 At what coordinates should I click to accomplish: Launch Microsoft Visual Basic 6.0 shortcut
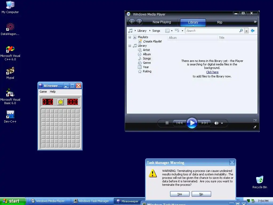pyautogui.click(x=10, y=97)
